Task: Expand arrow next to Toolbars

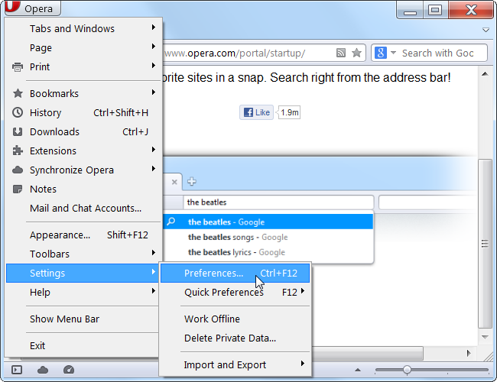Action: [154, 252]
